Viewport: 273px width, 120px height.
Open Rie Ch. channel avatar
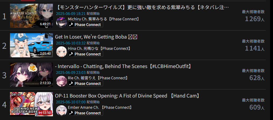click(62, 81)
